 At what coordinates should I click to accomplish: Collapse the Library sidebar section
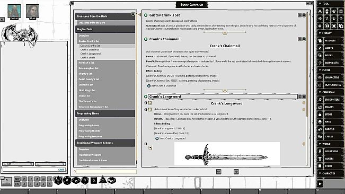(x=320, y=33)
